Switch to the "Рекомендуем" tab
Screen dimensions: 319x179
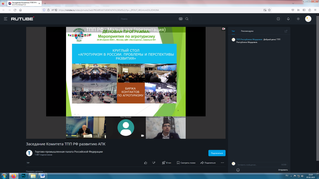pyautogui.click(x=247, y=31)
